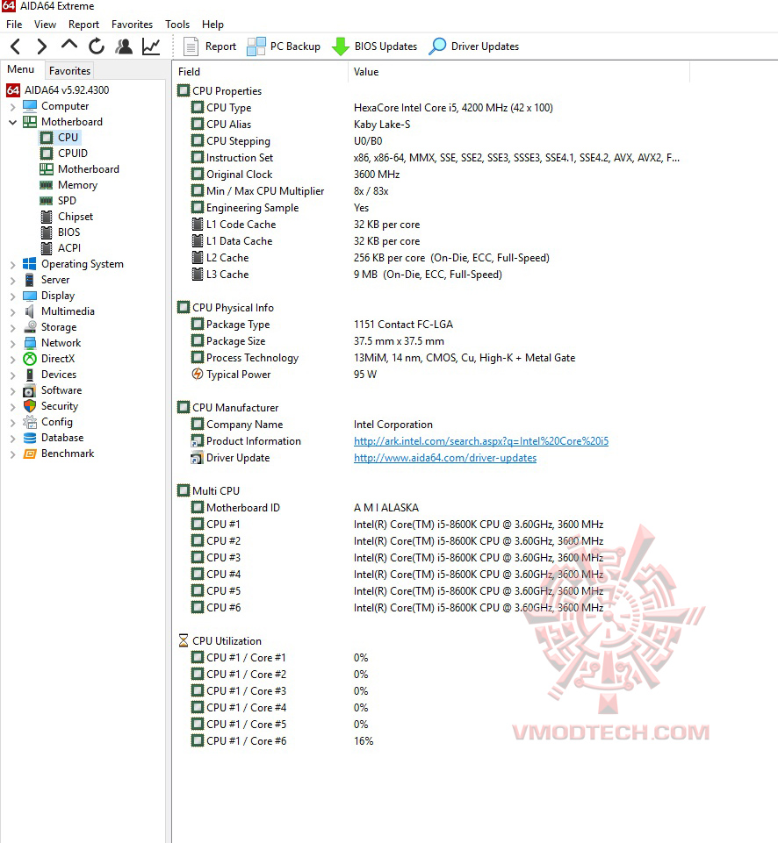Open PC Backup tool
Image resolution: width=778 pixels, height=843 pixels.
(284, 46)
